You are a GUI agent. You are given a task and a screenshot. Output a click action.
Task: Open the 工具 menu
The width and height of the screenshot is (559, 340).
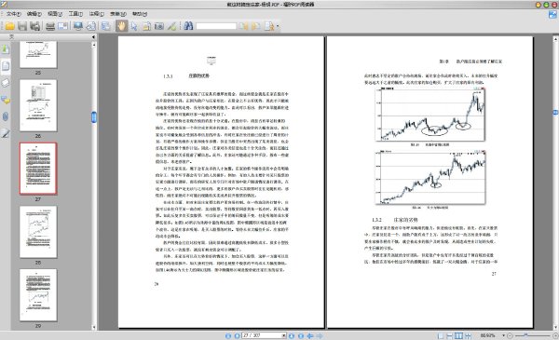75,14
